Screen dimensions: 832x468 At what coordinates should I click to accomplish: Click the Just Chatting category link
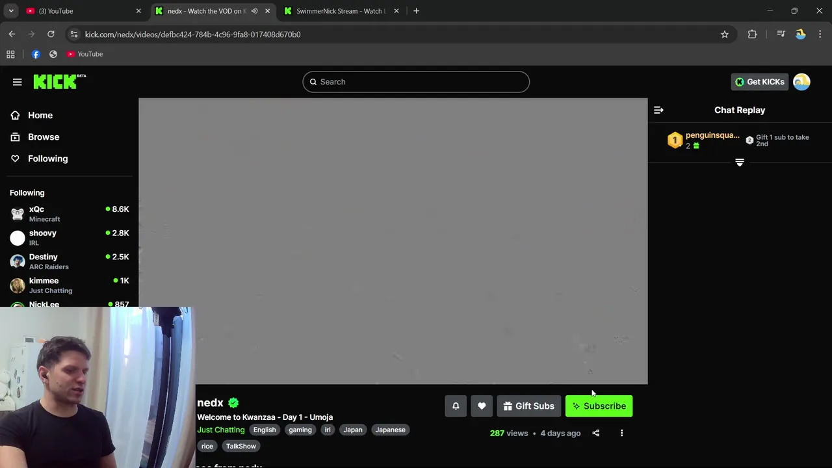221,430
